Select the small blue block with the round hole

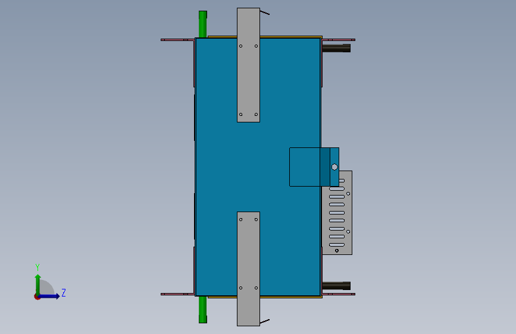tap(314, 167)
